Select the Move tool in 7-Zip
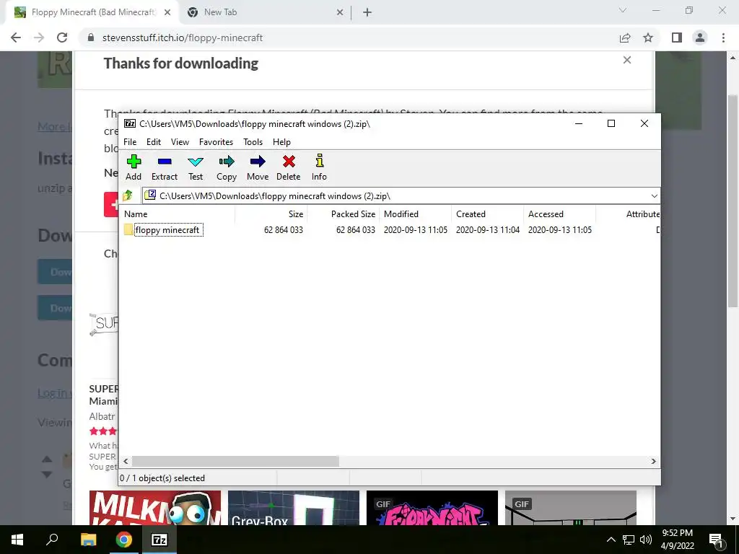The image size is (739, 554). click(x=258, y=167)
